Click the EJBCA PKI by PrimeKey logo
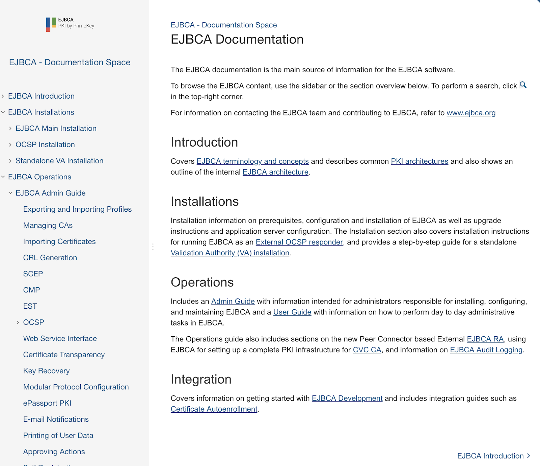This screenshot has width=540, height=466. (69, 24)
